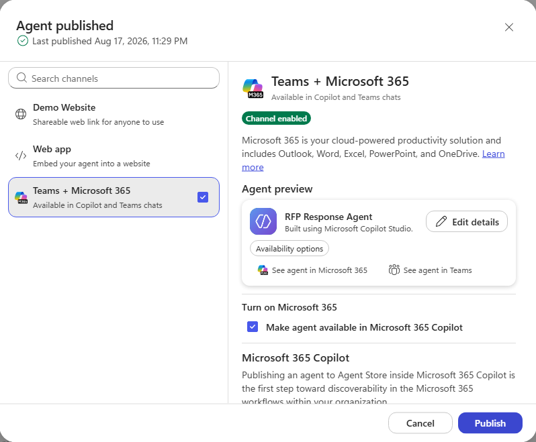The image size is (536, 442).
Task: Click the Edit details button
Action: click(x=467, y=222)
